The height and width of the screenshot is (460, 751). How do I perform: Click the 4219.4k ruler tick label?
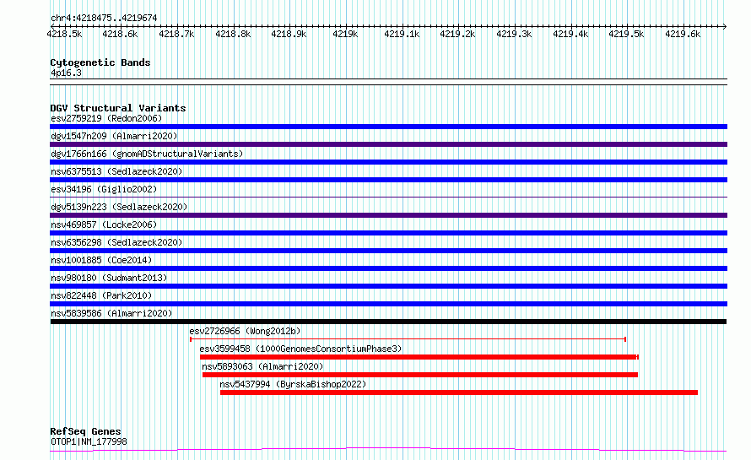(x=570, y=34)
